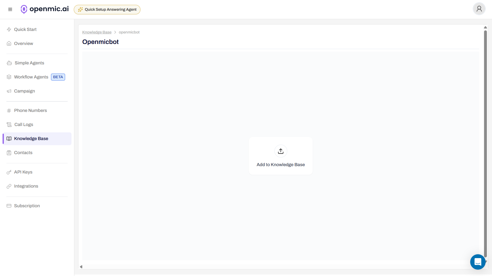Open the chat support bubble

(477, 262)
